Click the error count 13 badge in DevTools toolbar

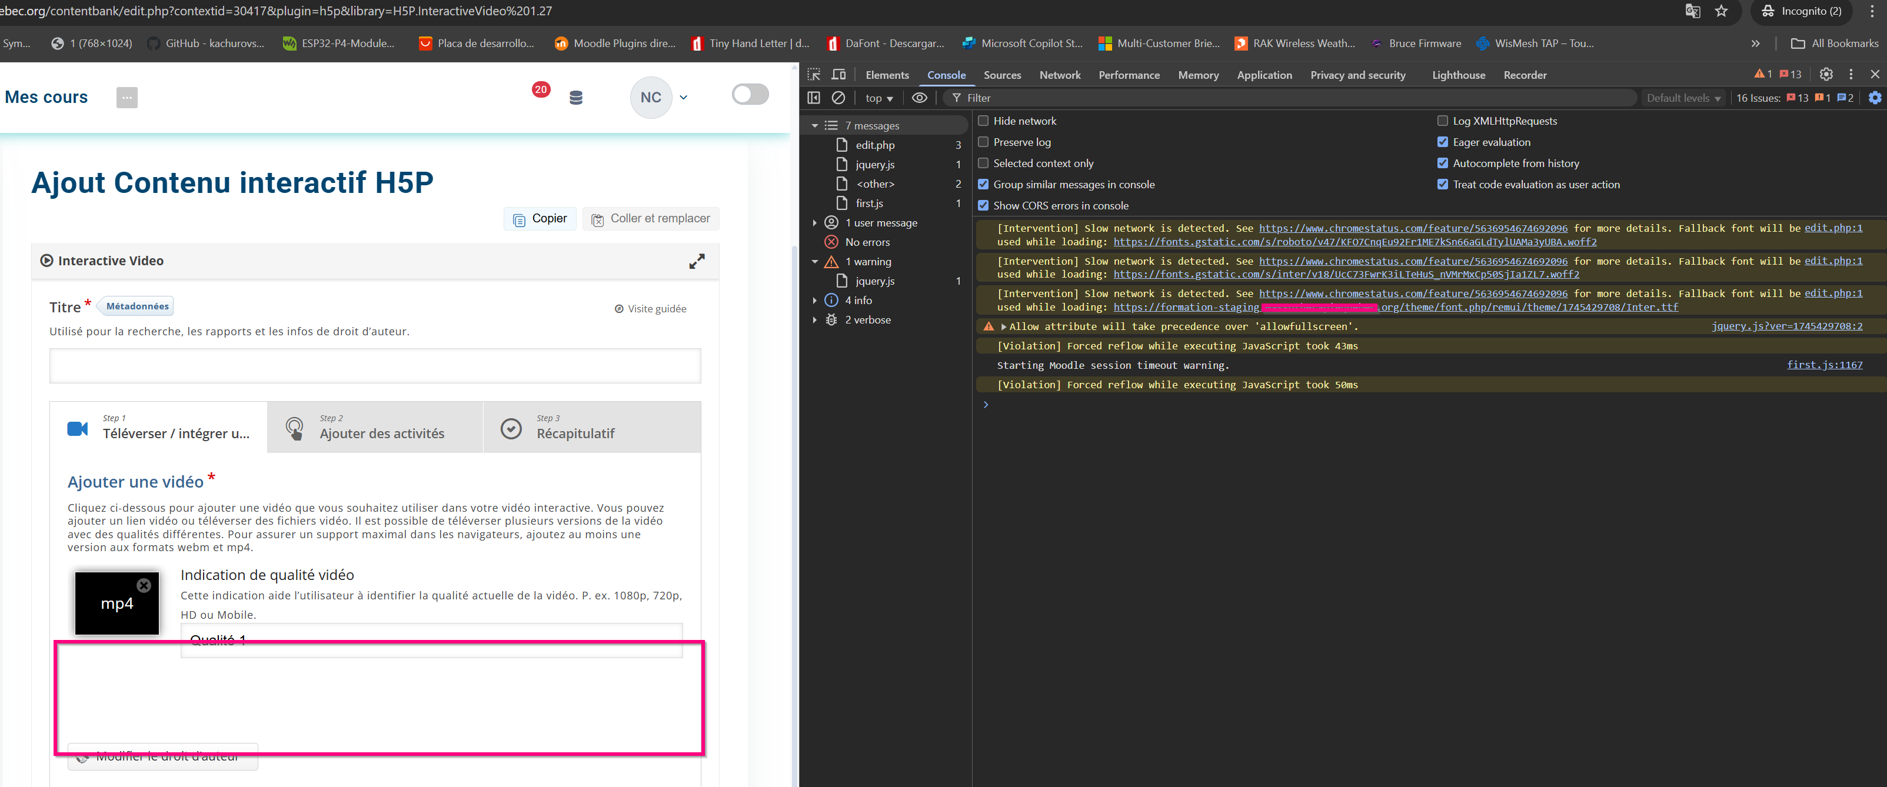[x=1791, y=74]
